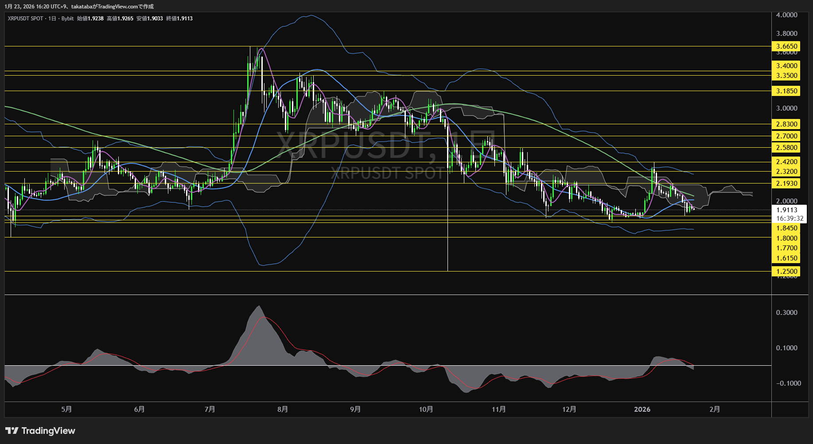Viewport: 813px width, 444px height.
Task: Click the TradingView logo icon
Action: click(12, 431)
